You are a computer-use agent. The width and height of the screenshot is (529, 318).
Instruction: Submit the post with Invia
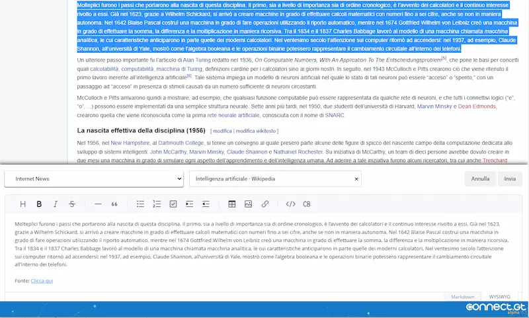tap(510, 179)
